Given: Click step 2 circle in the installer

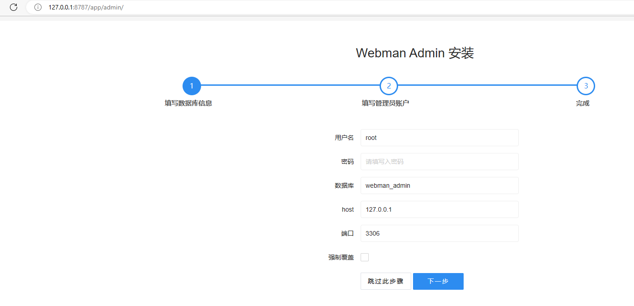Looking at the screenshot, I should (389, 86).
